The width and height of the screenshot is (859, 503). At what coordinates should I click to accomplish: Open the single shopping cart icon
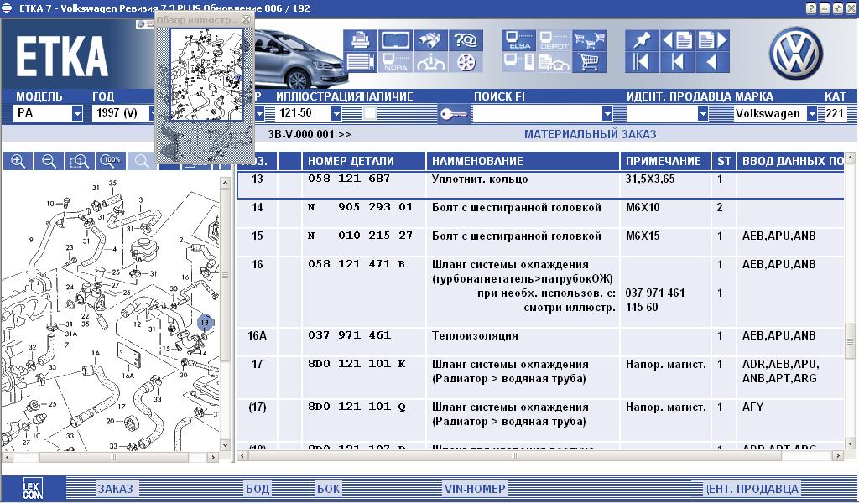click(589, 62)
